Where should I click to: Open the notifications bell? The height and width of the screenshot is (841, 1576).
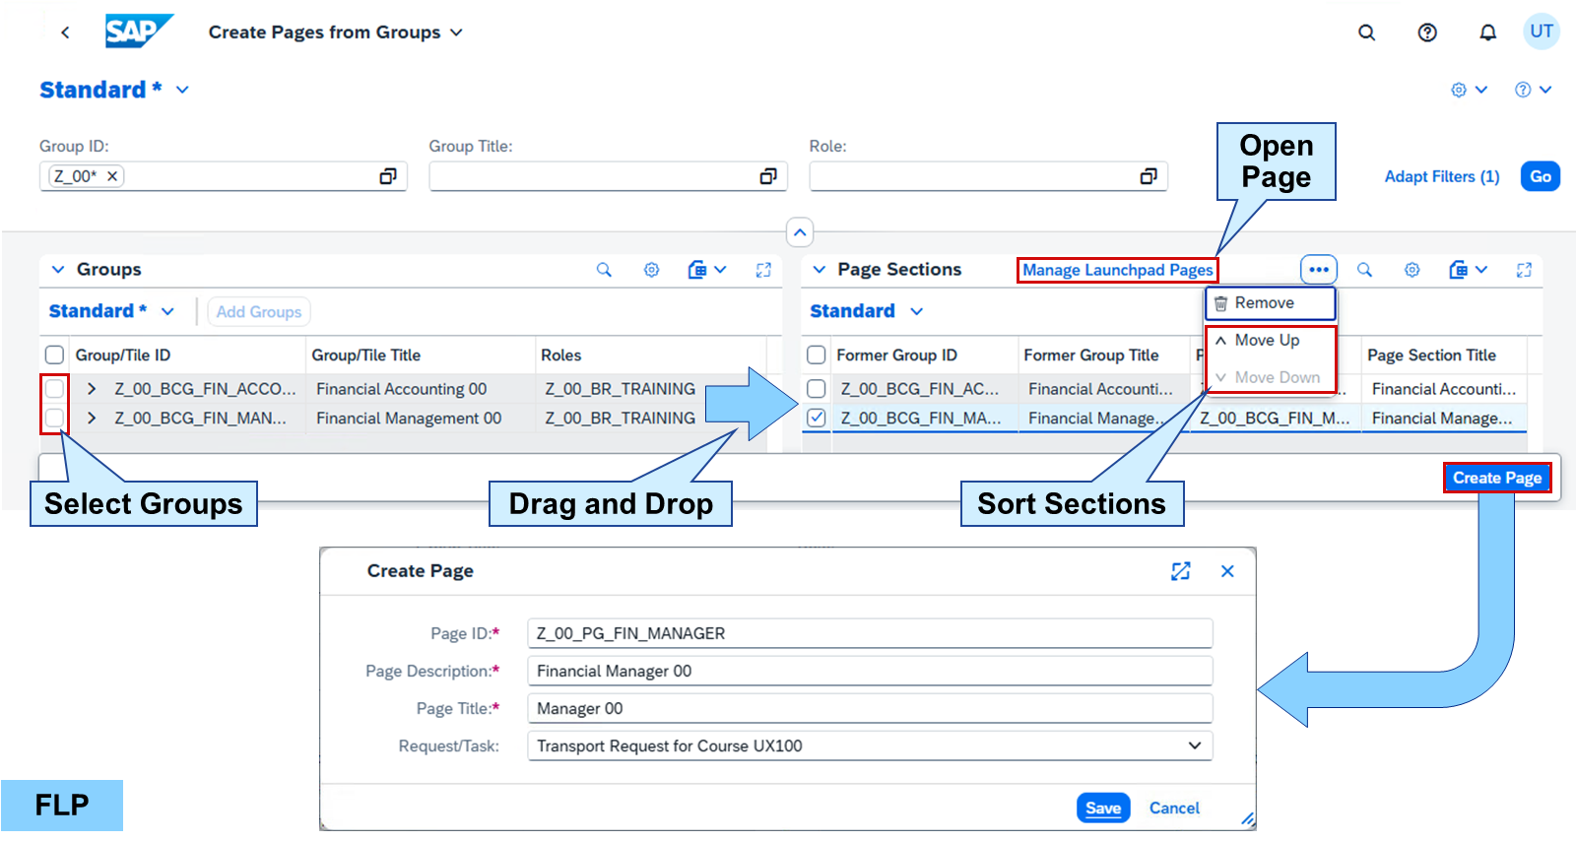coord(1487,32)
